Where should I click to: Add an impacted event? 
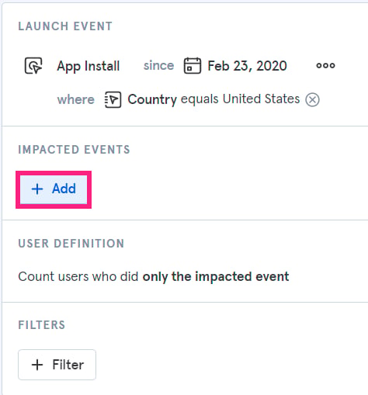tap(54, 189)
